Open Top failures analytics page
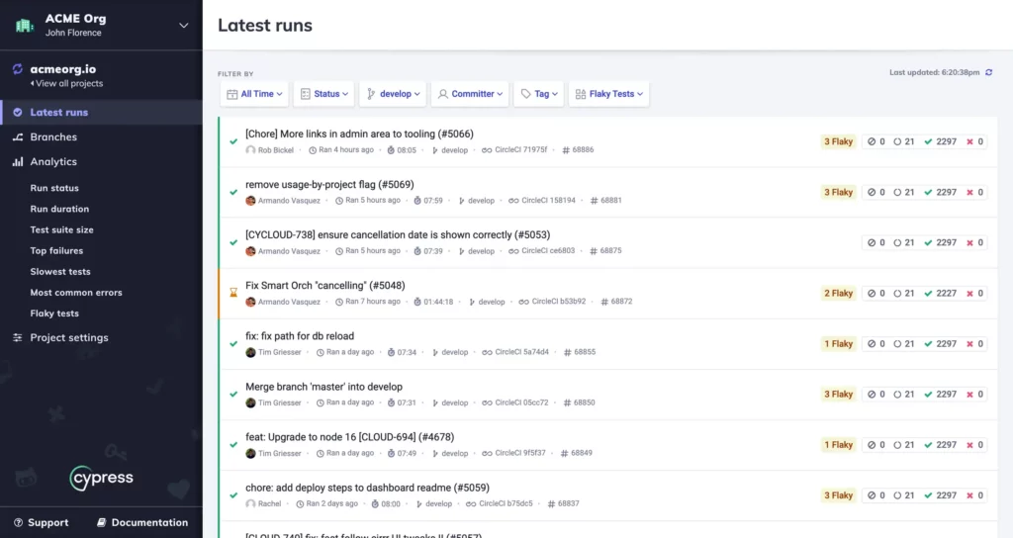This screenshot has height=538, width=1013. (x=56, y=250)
